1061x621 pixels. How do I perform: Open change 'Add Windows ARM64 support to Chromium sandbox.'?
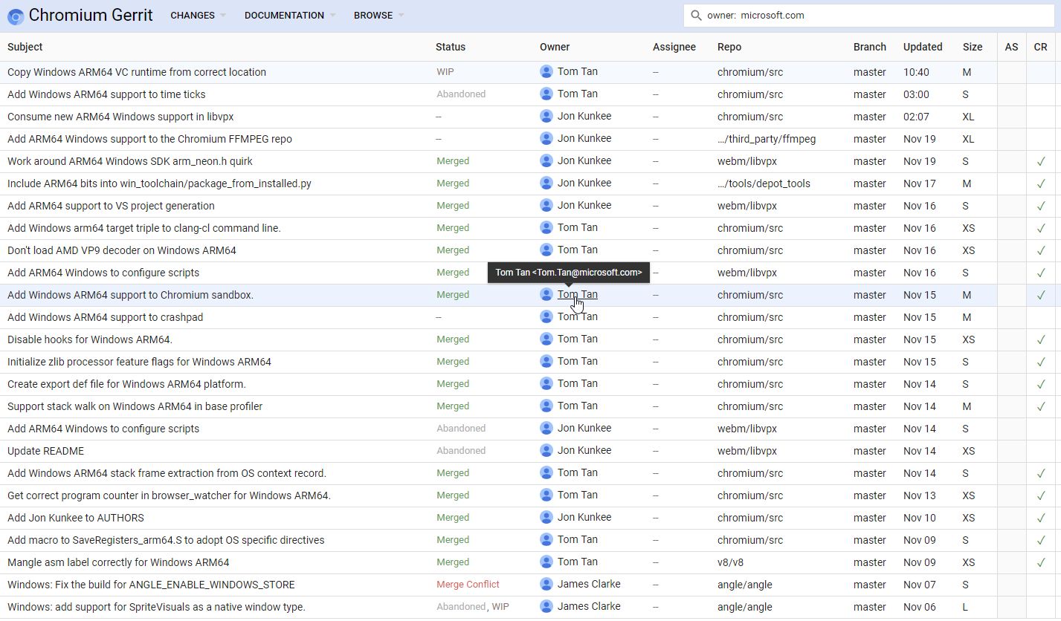pos(130,295)
